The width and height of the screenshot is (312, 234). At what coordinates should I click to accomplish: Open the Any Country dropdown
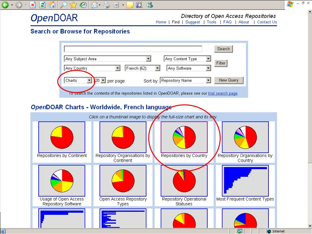[92, 68]
